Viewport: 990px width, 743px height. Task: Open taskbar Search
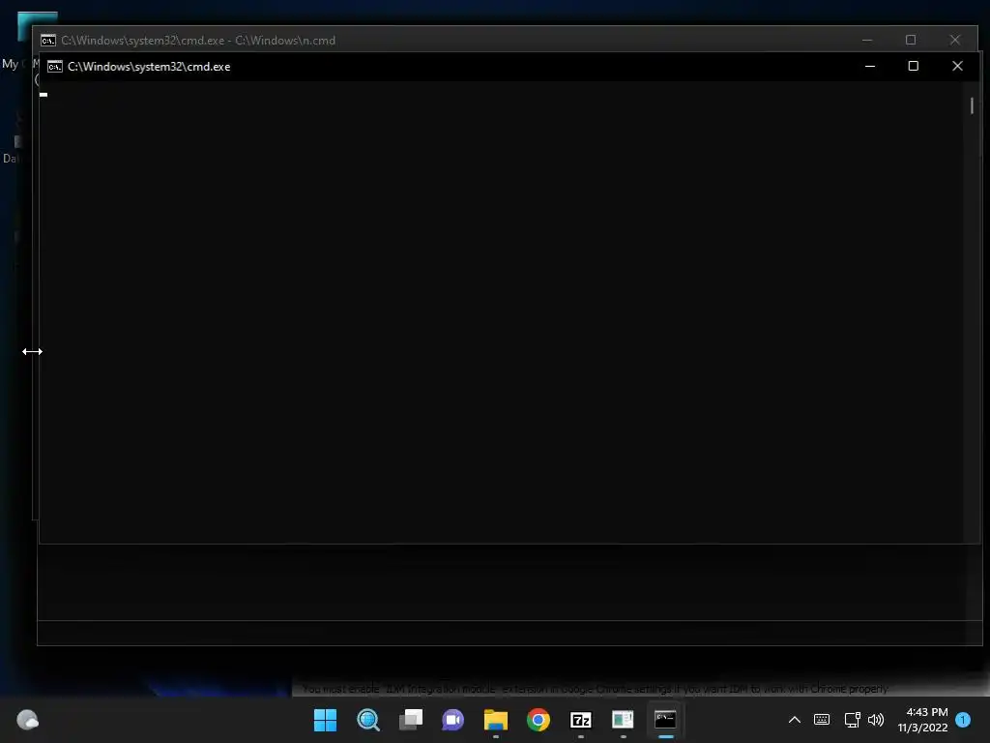click(x=368, y=720)
